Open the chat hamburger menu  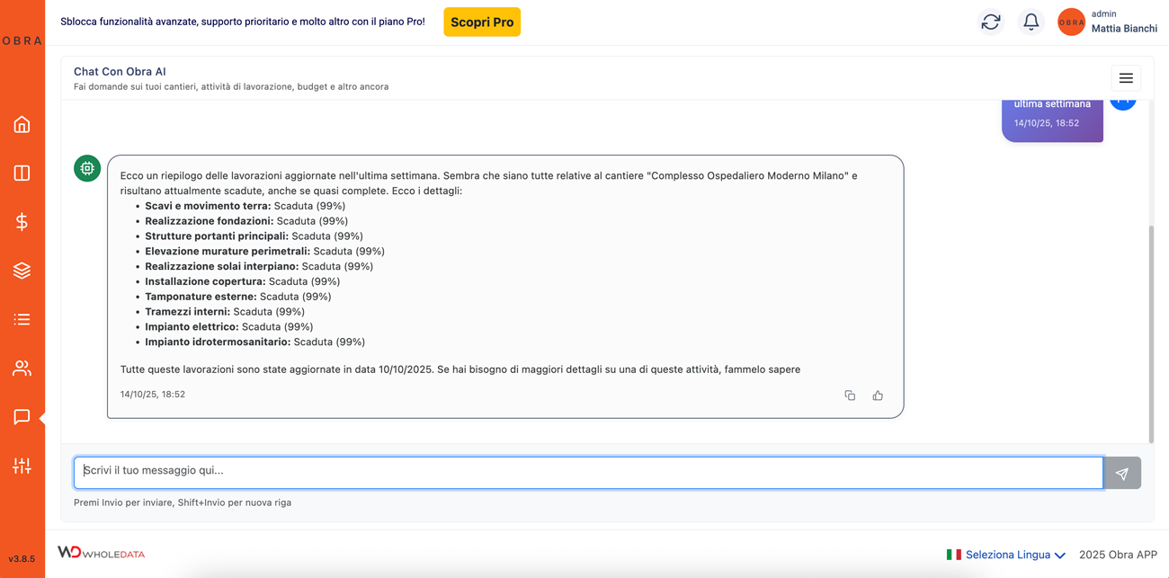coord(1126,78)
